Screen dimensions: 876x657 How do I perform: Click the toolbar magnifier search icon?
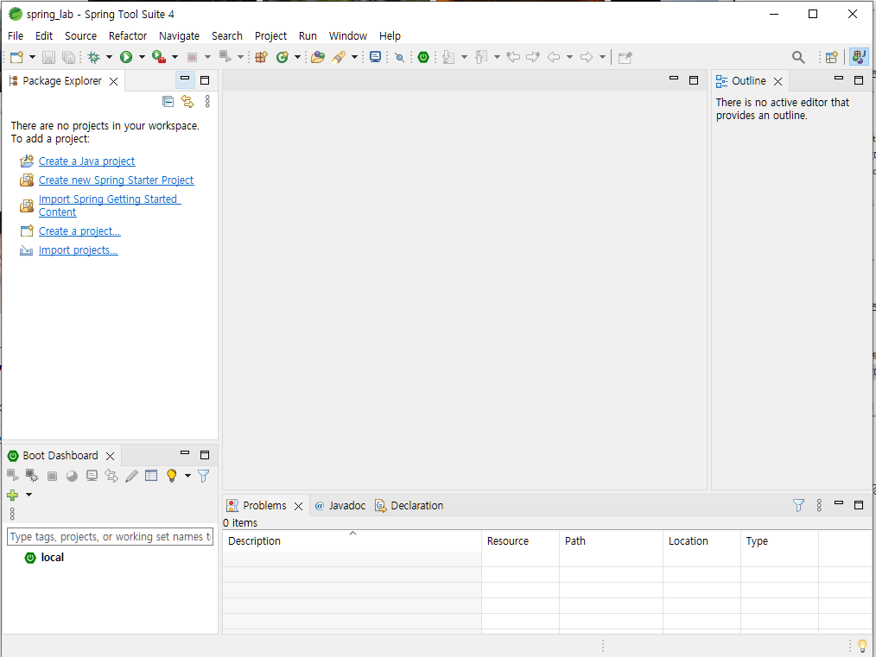pos(798,57)
